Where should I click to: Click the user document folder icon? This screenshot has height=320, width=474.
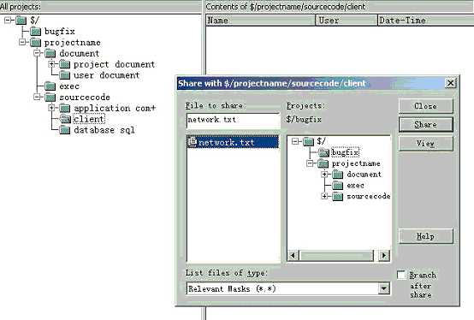65,75
